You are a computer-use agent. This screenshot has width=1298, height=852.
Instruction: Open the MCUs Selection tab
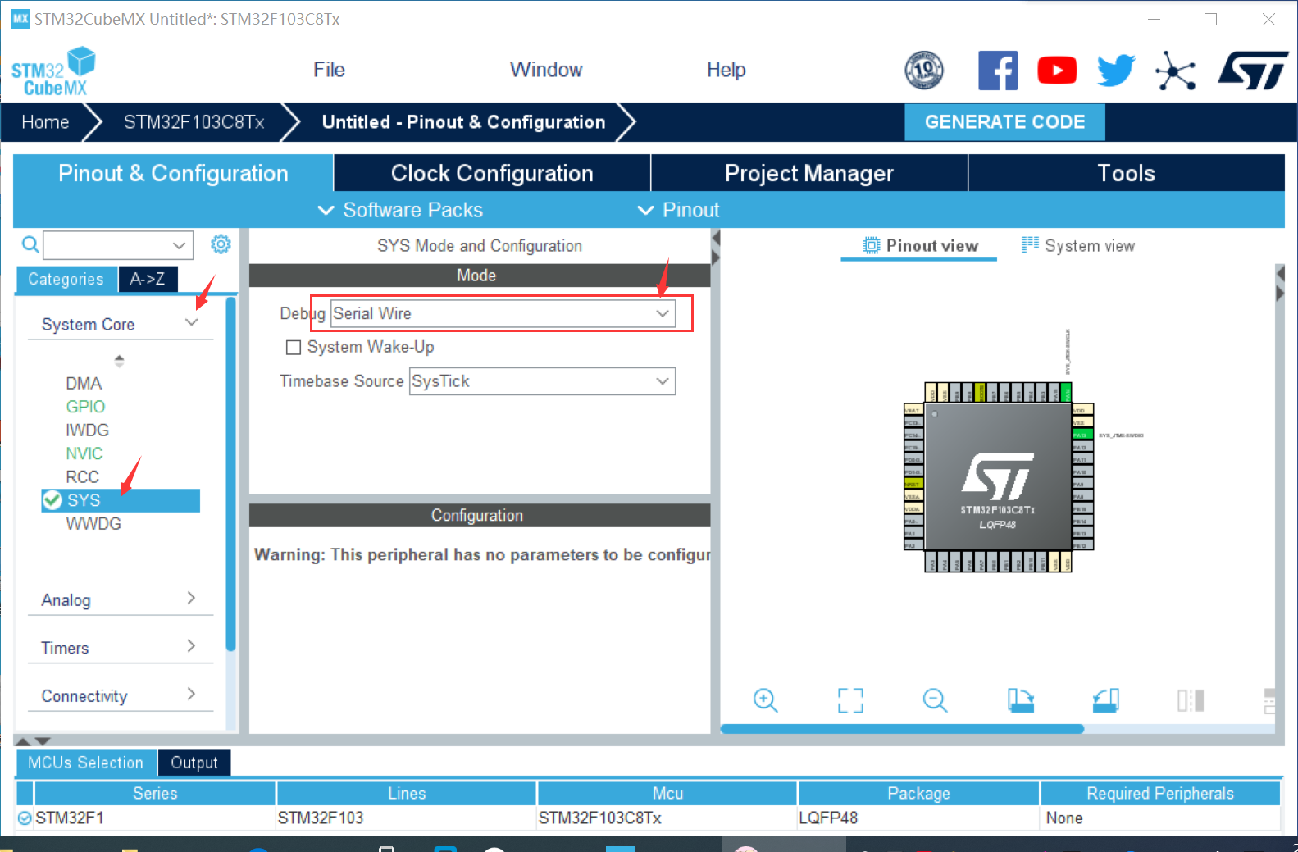85,763
